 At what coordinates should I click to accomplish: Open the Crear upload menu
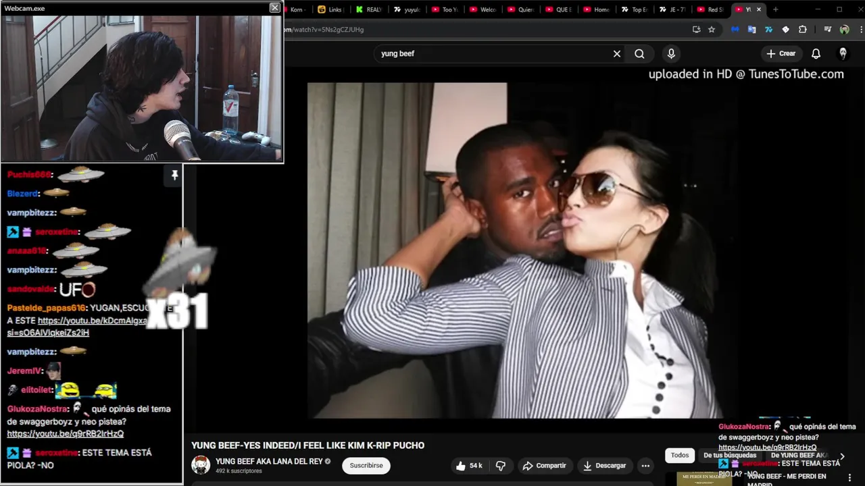(x=781, y=53)
